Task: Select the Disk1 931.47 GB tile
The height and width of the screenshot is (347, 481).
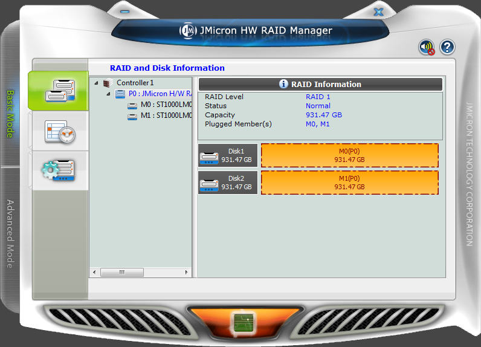Action: point(228,155)
